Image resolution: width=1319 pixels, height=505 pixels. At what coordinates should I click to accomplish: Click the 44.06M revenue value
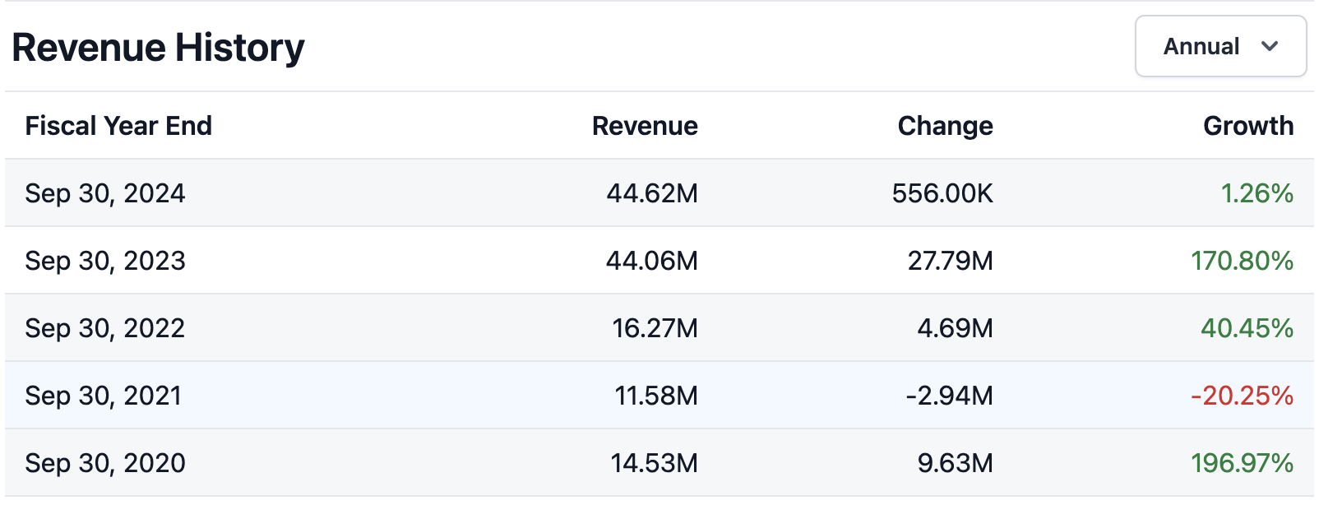coord(652,261)
